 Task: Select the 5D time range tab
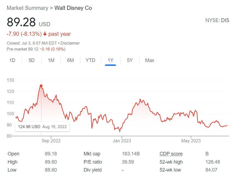[32, 60]
